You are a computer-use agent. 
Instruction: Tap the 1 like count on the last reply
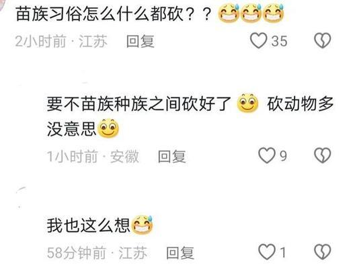(x=283, y=252)
